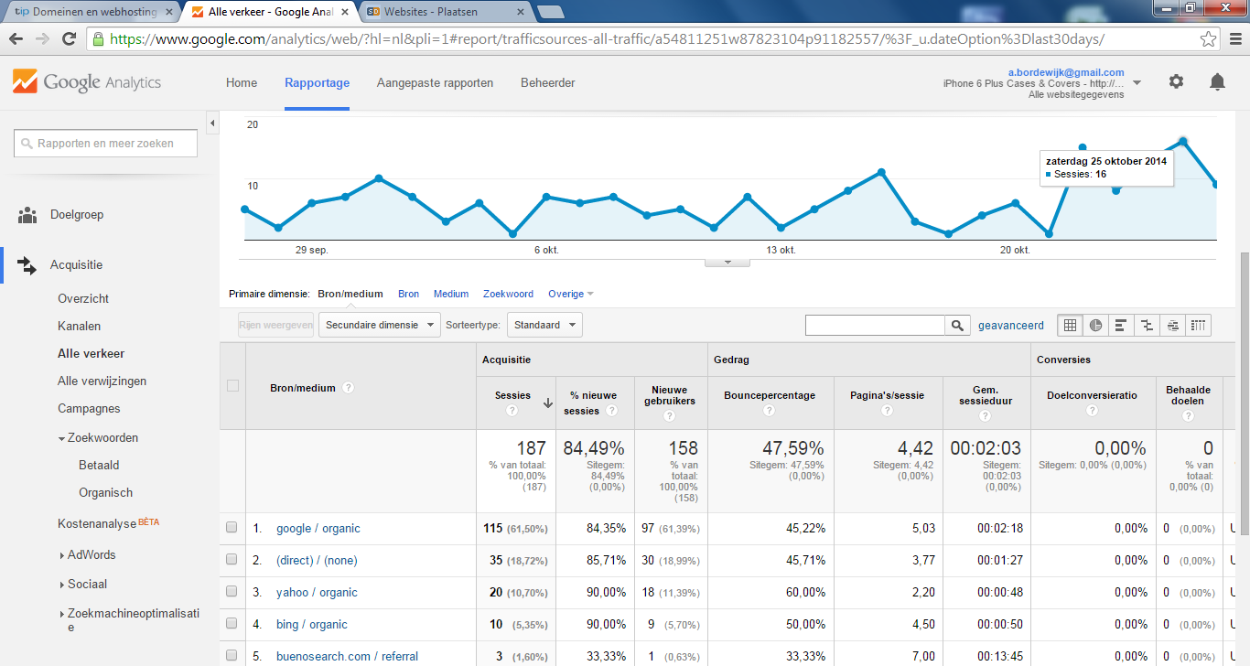
Task: Expand the AdWords section
Action: [x=61, y=555]
